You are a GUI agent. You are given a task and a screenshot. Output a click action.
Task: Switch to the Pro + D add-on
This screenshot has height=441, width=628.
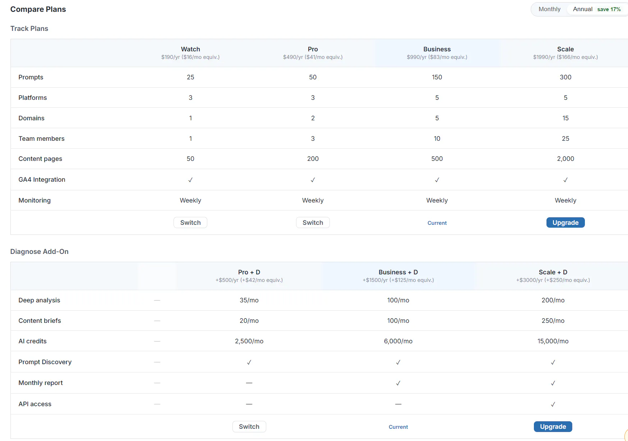249,427
